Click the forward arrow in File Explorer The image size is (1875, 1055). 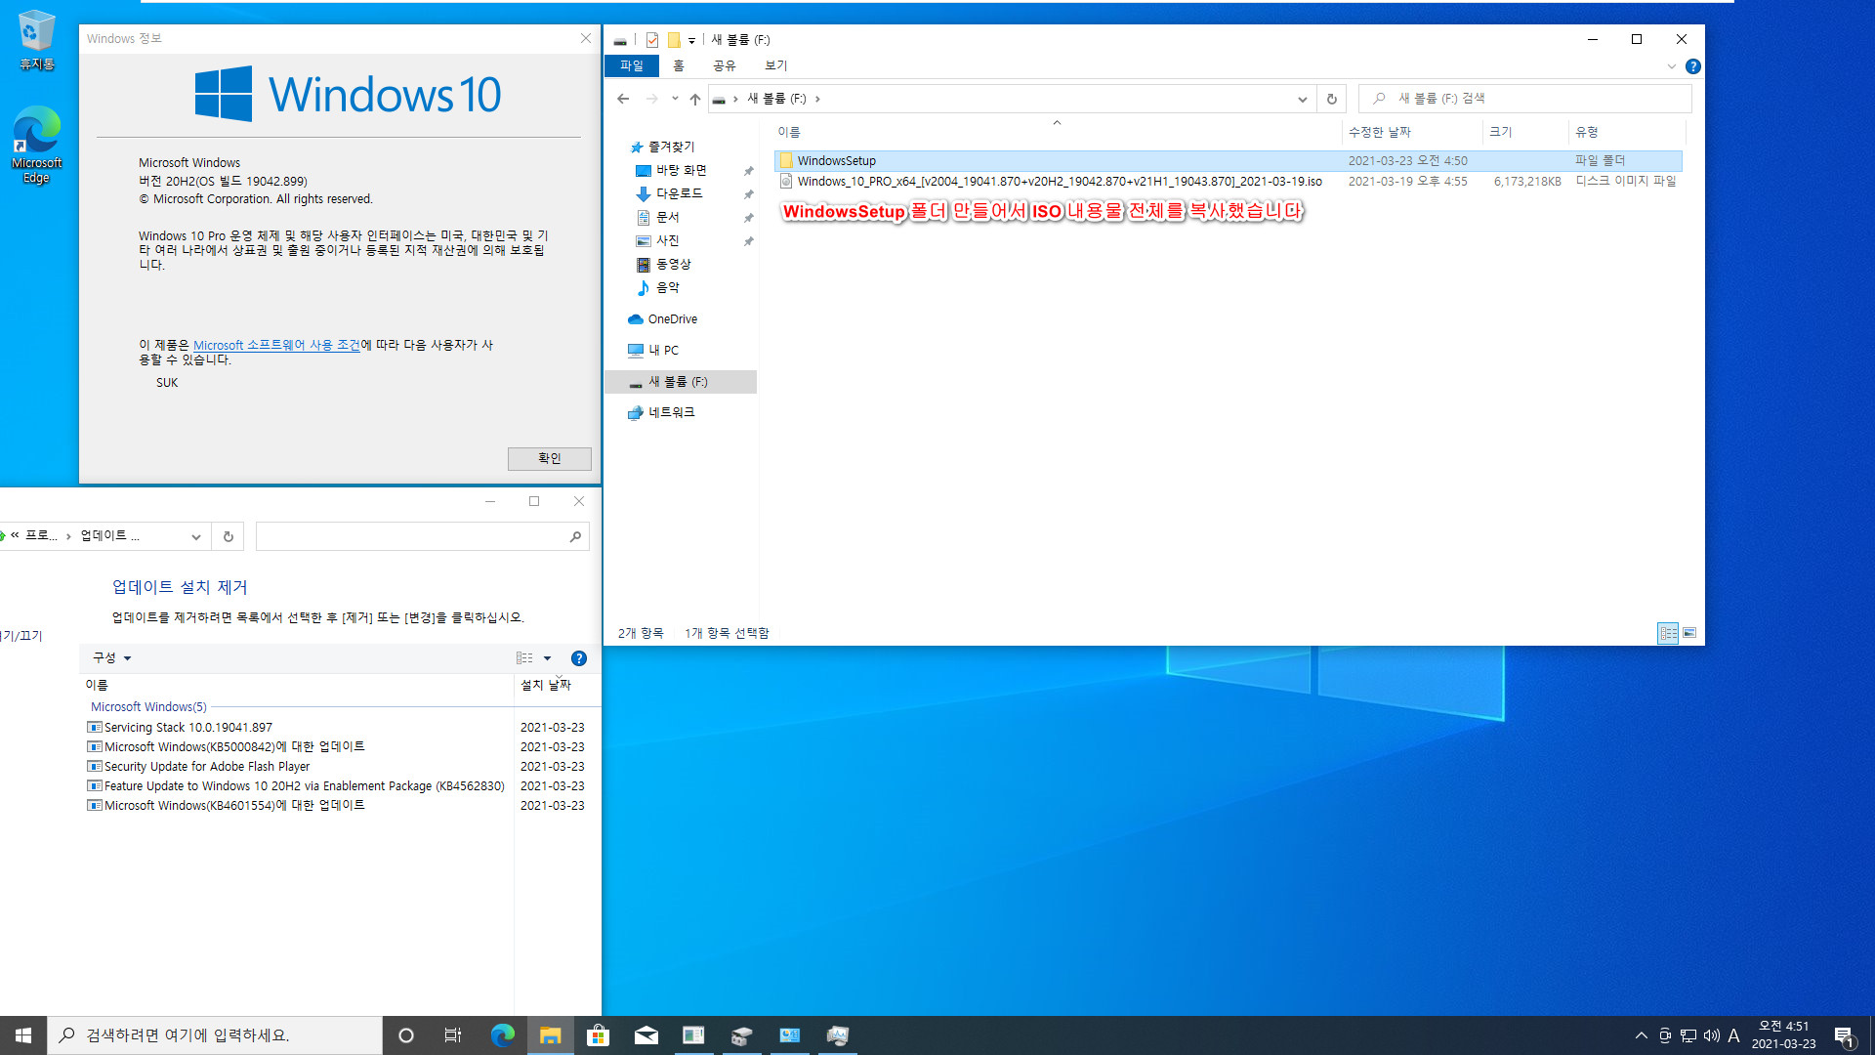pyautogui.click(x=651, y=99)
